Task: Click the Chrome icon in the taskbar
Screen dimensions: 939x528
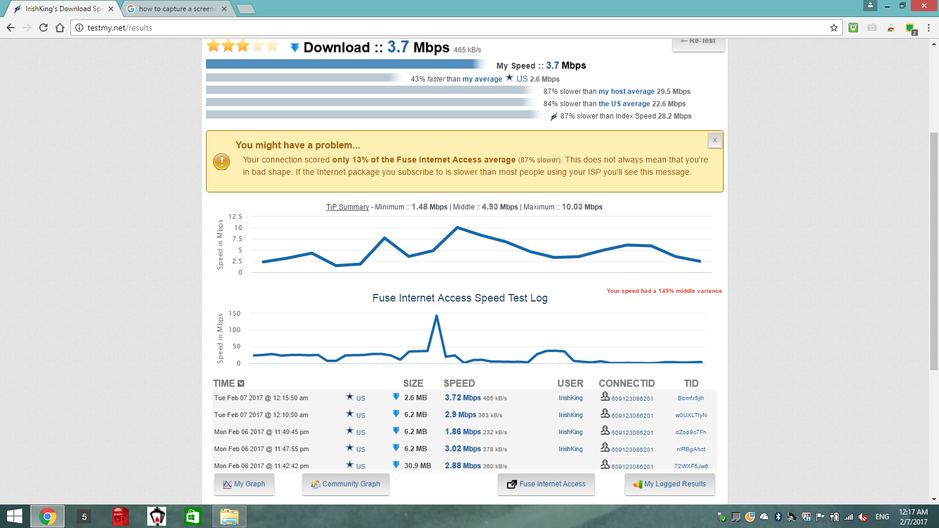Action: tap(48, 516)
